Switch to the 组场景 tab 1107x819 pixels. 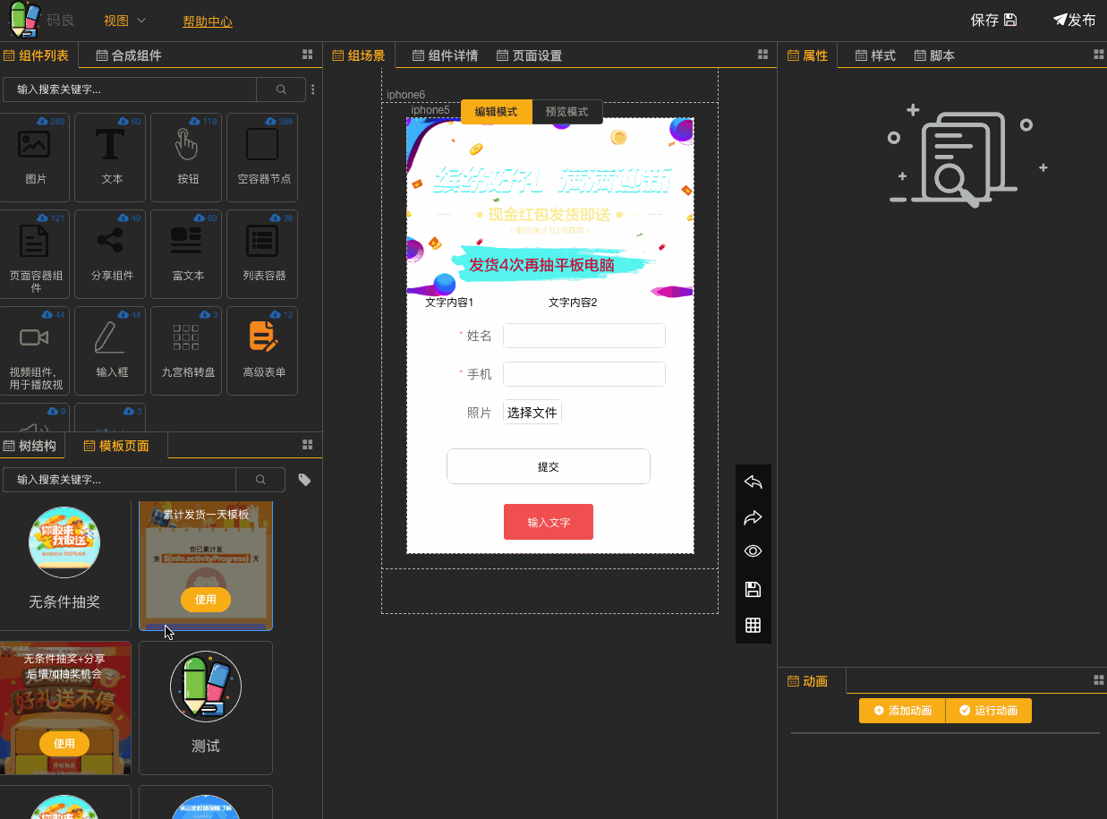[x=358, y=55]
